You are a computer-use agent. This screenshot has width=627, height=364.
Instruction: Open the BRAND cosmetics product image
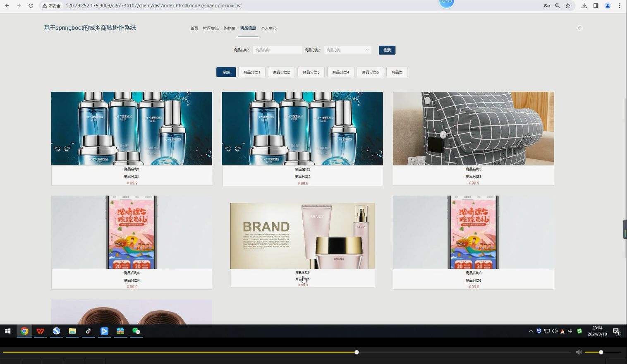coord(303,236)
